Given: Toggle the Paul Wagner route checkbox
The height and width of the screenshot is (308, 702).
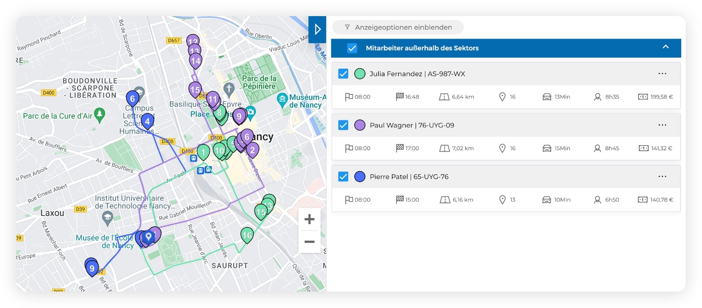Looking at the screenshot, I should (x=343, y=125).
